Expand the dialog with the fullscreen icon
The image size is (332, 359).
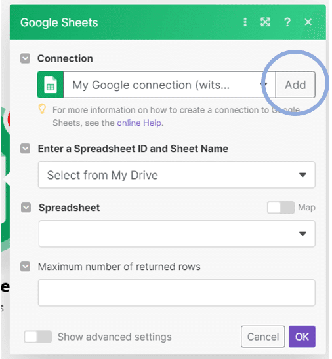click(x=265, y=22)
